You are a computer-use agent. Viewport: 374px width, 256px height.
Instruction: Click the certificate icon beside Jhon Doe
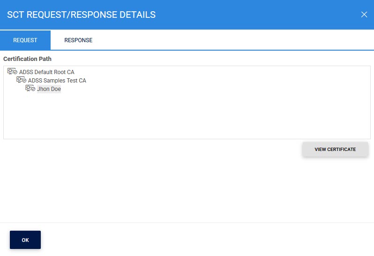pos(30,89)
